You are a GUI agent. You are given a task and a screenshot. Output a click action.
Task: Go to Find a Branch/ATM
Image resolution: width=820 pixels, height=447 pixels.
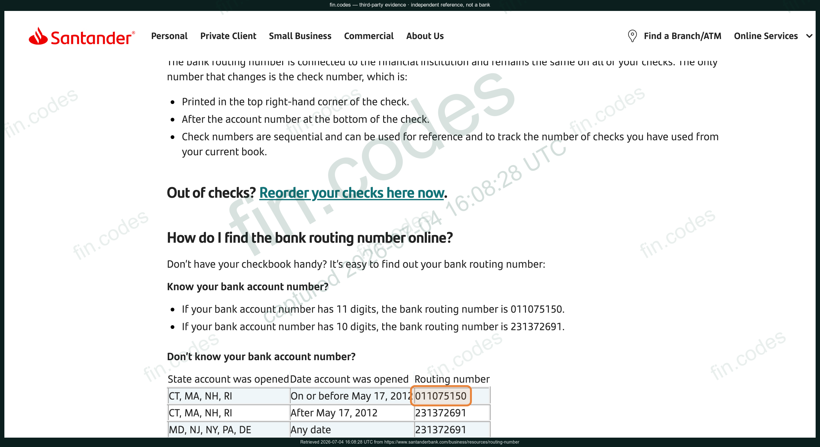(x=682, y=36)
